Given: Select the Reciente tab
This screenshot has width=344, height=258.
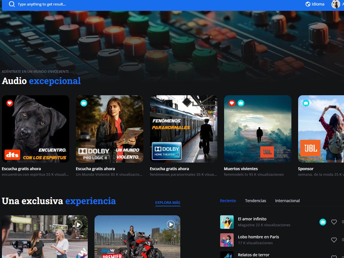Looking at the screenshot, I should (228, 201).
